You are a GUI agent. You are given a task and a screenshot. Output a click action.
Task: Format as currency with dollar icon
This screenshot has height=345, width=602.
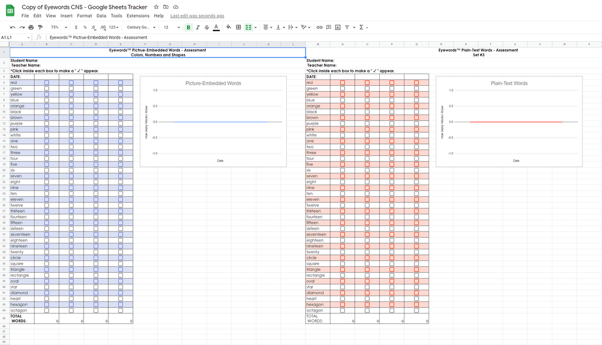tap(76, 27)
